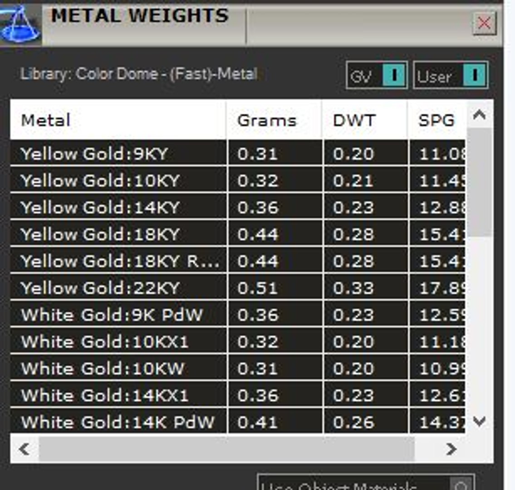This screenshot has height=490, width=515.
Task: Click the vertical scrollbar thumb
Action: click(x=479, y=182)
